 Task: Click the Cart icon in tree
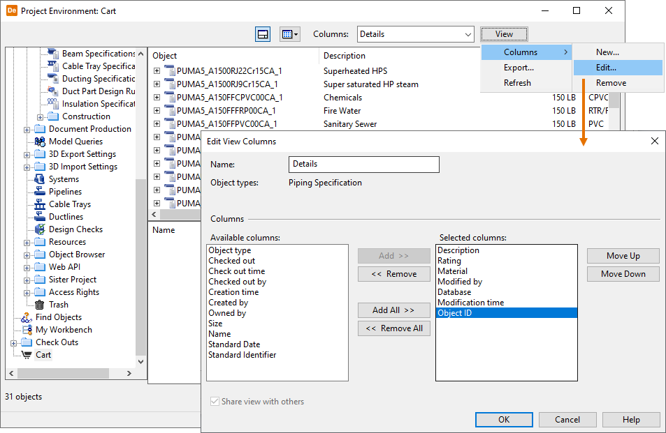tap(27, 355)
